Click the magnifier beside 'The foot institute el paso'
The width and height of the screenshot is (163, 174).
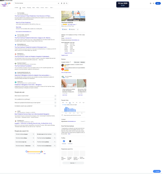pyautogui.click(x=33, y=134)
